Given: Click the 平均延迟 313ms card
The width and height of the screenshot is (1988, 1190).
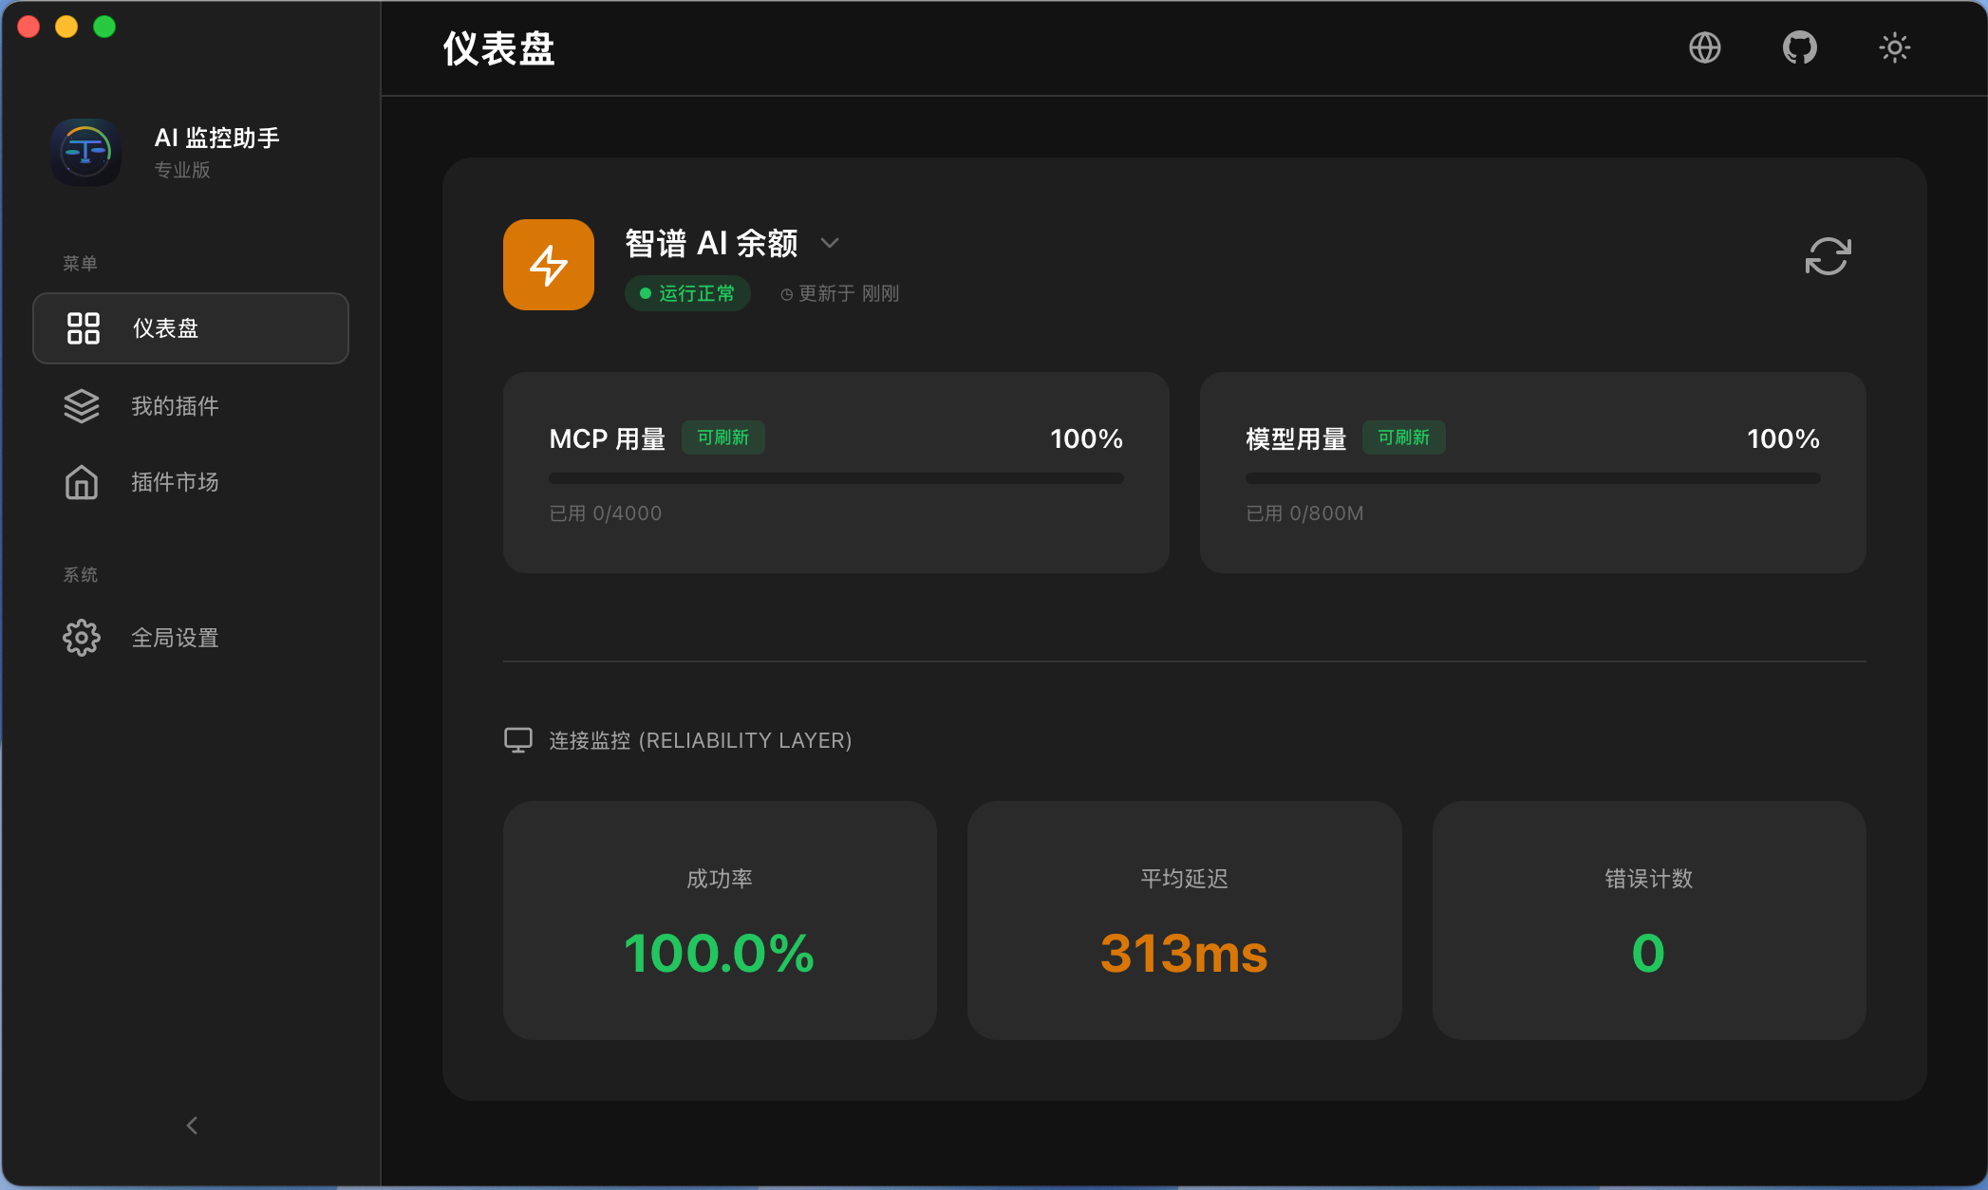Looking at the screenshot, I should click(1184, 920).
